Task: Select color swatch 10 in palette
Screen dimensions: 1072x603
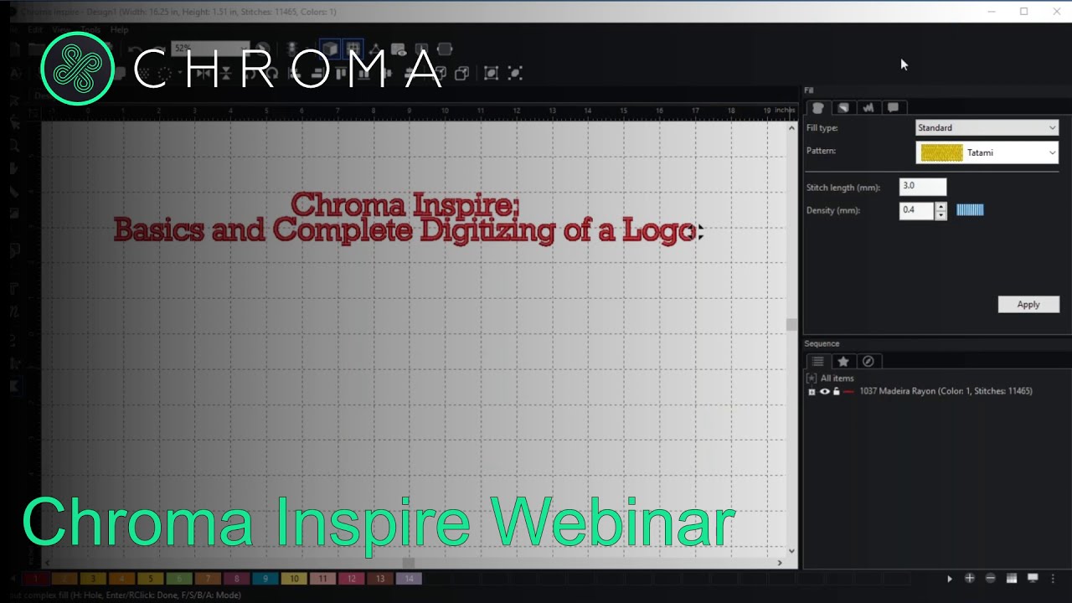Action: point(294,579)
